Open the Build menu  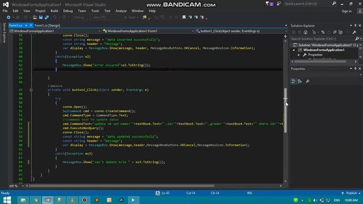point(54,11)
